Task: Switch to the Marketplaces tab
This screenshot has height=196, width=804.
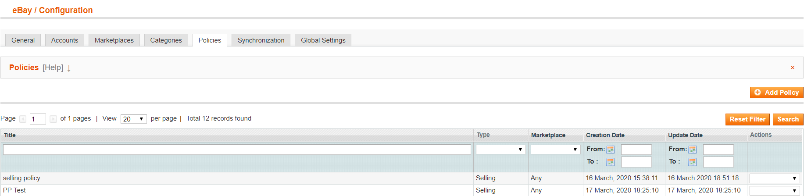Action: point(114,40)
